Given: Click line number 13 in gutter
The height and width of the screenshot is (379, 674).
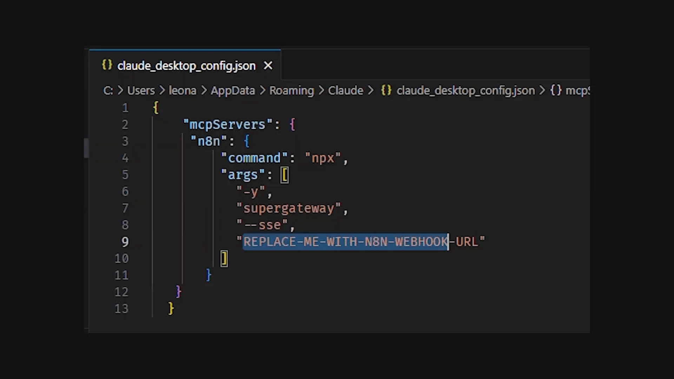Looking at the screenshot, I should [121, 309].
